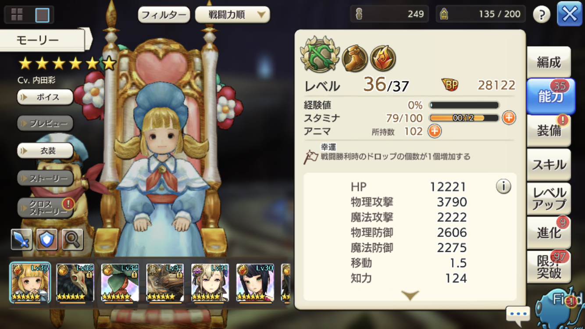
Task: Add アニマ with the plus icon
Action: (x=434, y=131)
